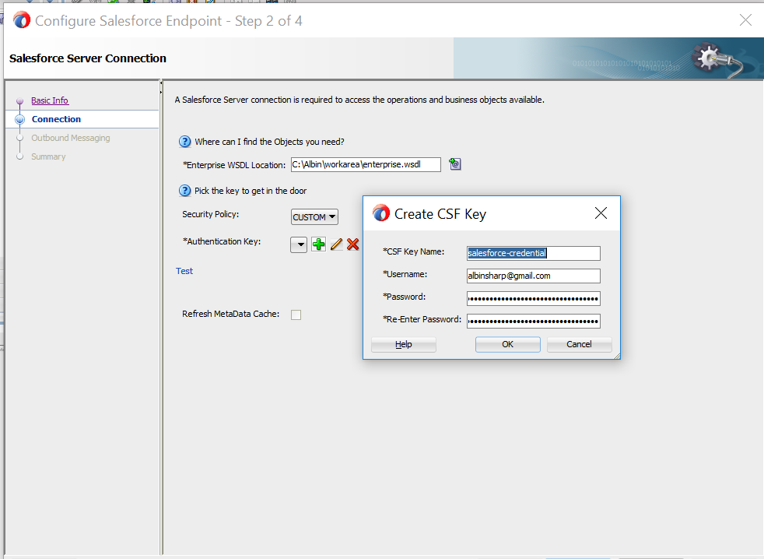Select the Outbound Messaging step
The height and width of the screenshot is (559, 764).
pyautogui.click(x=18, y=137)
